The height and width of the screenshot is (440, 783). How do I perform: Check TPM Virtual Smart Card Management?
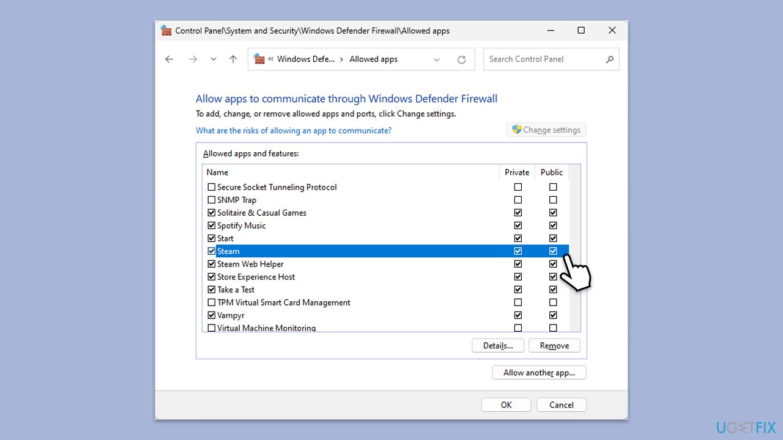(212, 302)
